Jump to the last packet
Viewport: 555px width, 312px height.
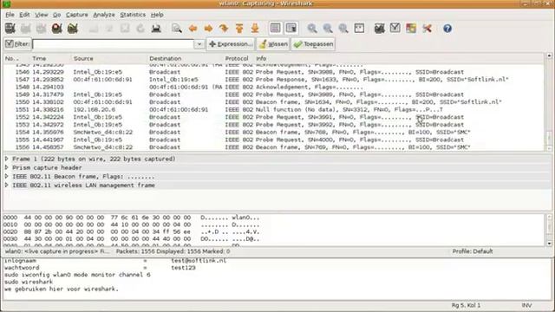[255, 29]
